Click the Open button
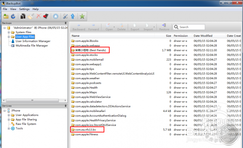 (x=109, y=27)
